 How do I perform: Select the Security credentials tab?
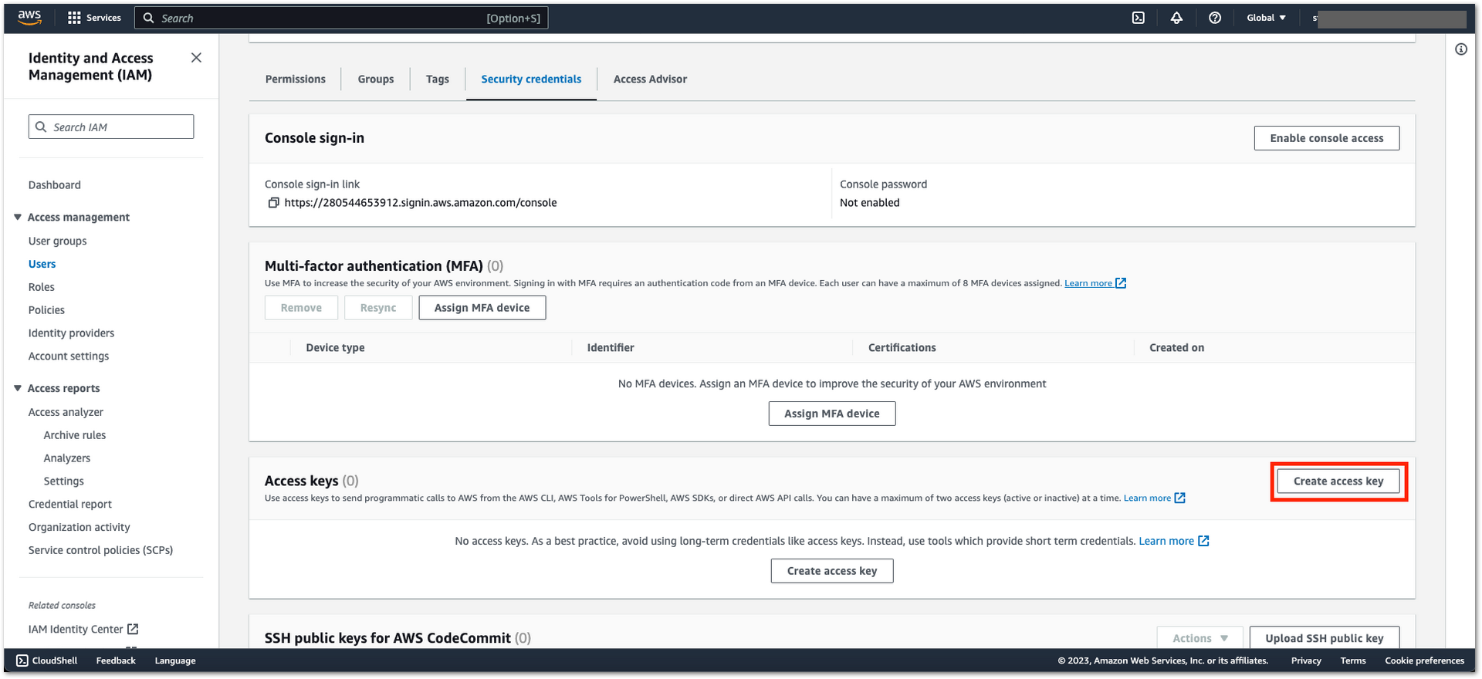531,79
